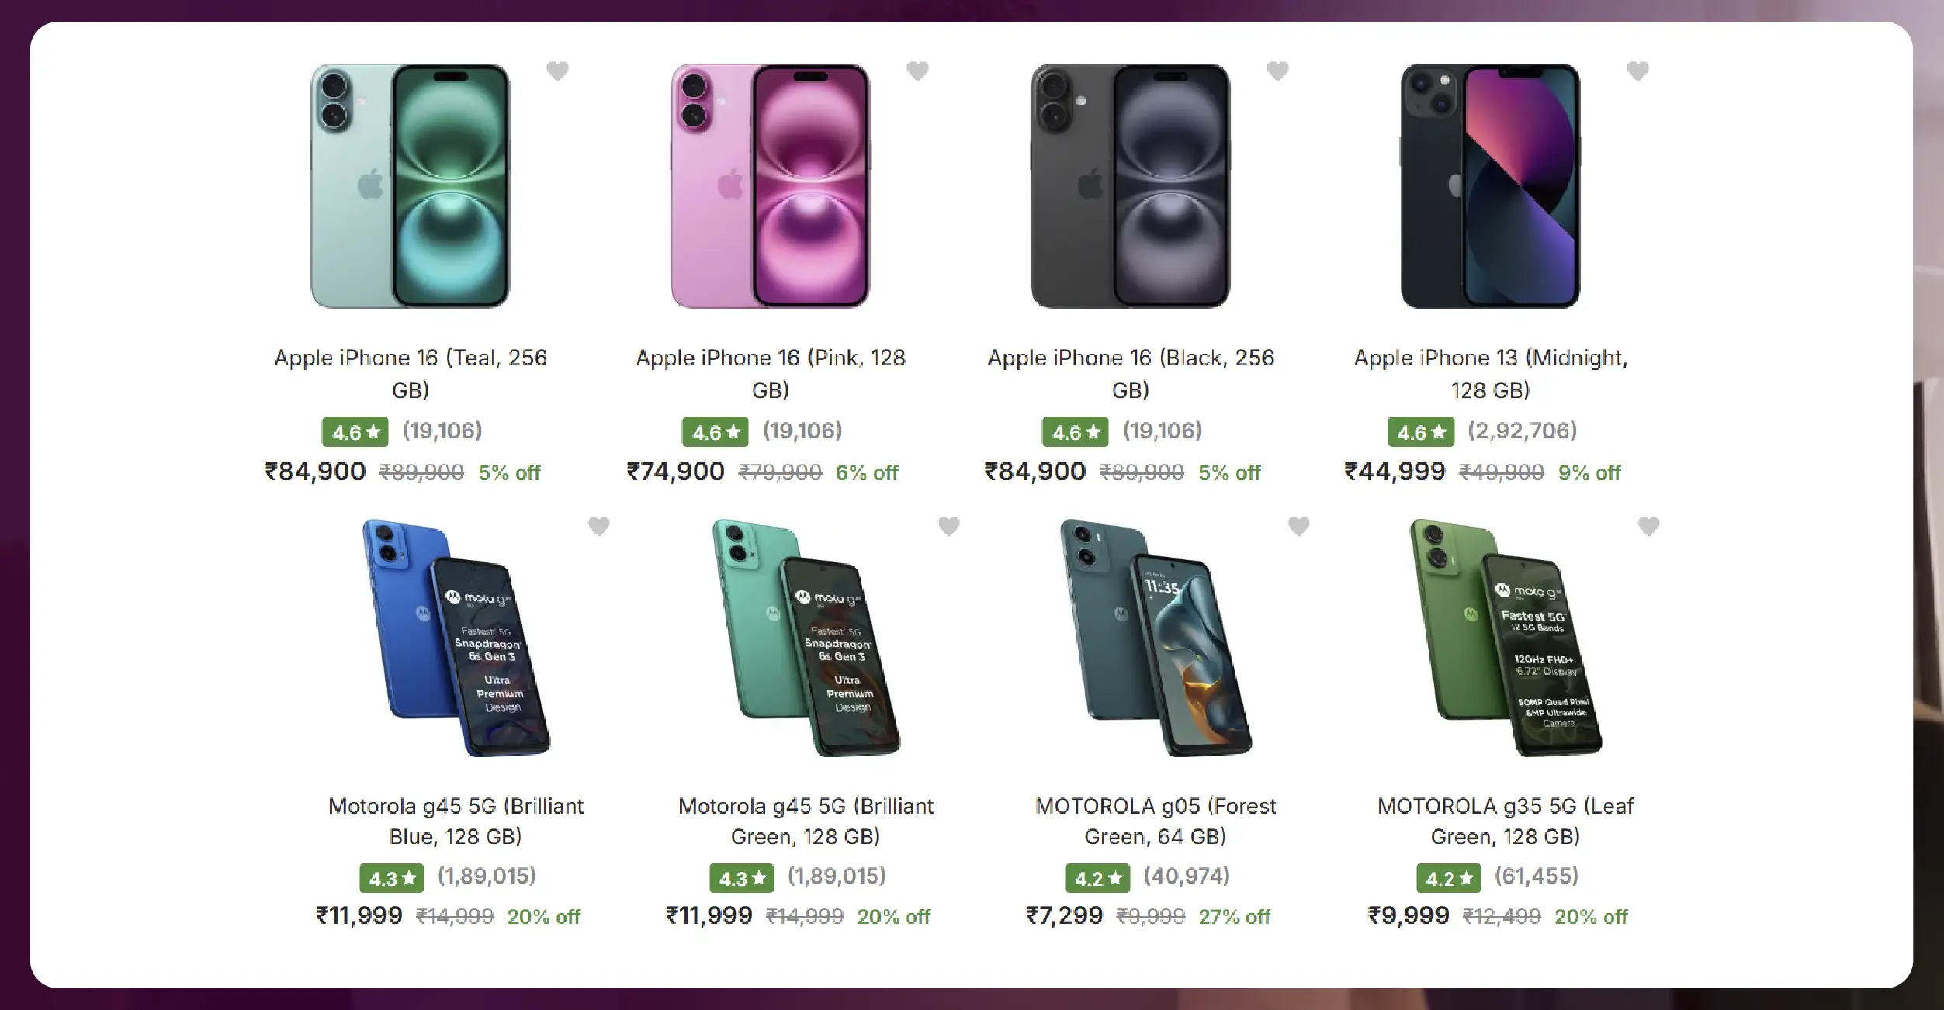This screenshot has height=1010, width=1944.
Task: Add iPhone 13 Midnight to wishlist
Action: click(1637, 71)
